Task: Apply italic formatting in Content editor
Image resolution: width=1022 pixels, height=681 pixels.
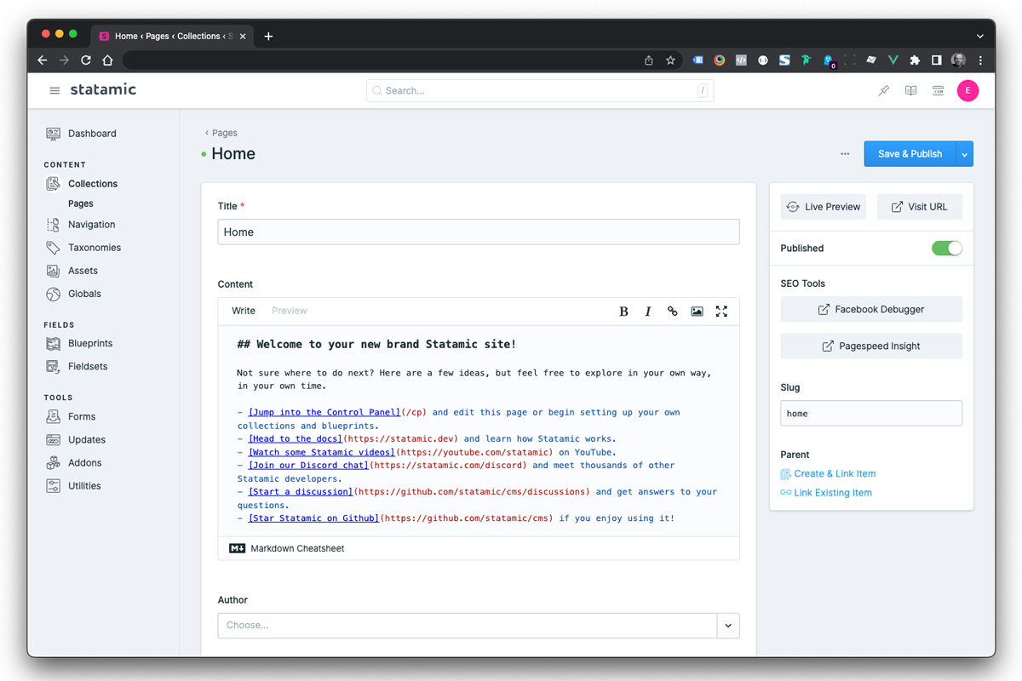Action: pyautogui.click(x=648, y=312)
